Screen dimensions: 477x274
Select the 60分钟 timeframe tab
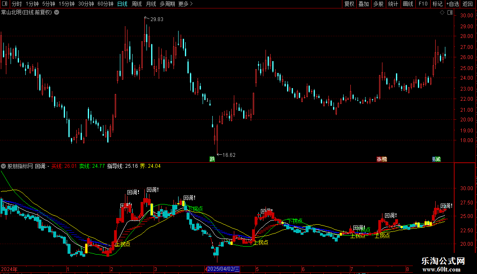(x=106, y=4)
